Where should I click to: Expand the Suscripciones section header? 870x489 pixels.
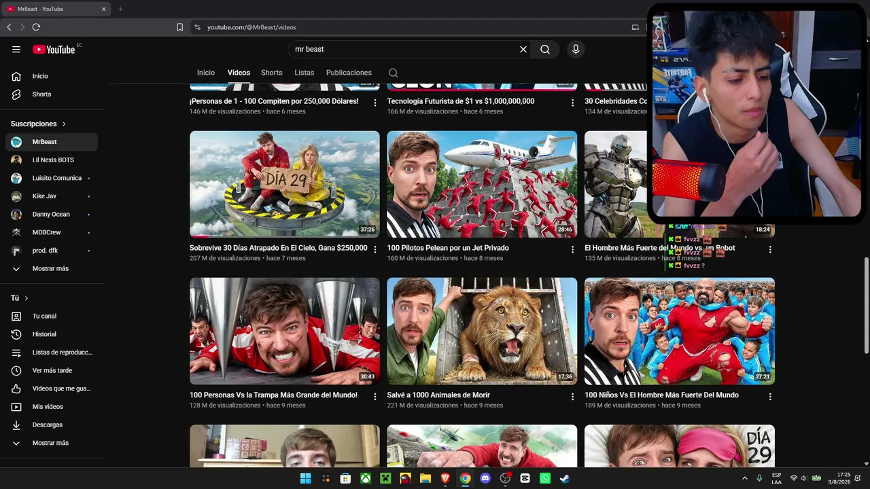39,124
